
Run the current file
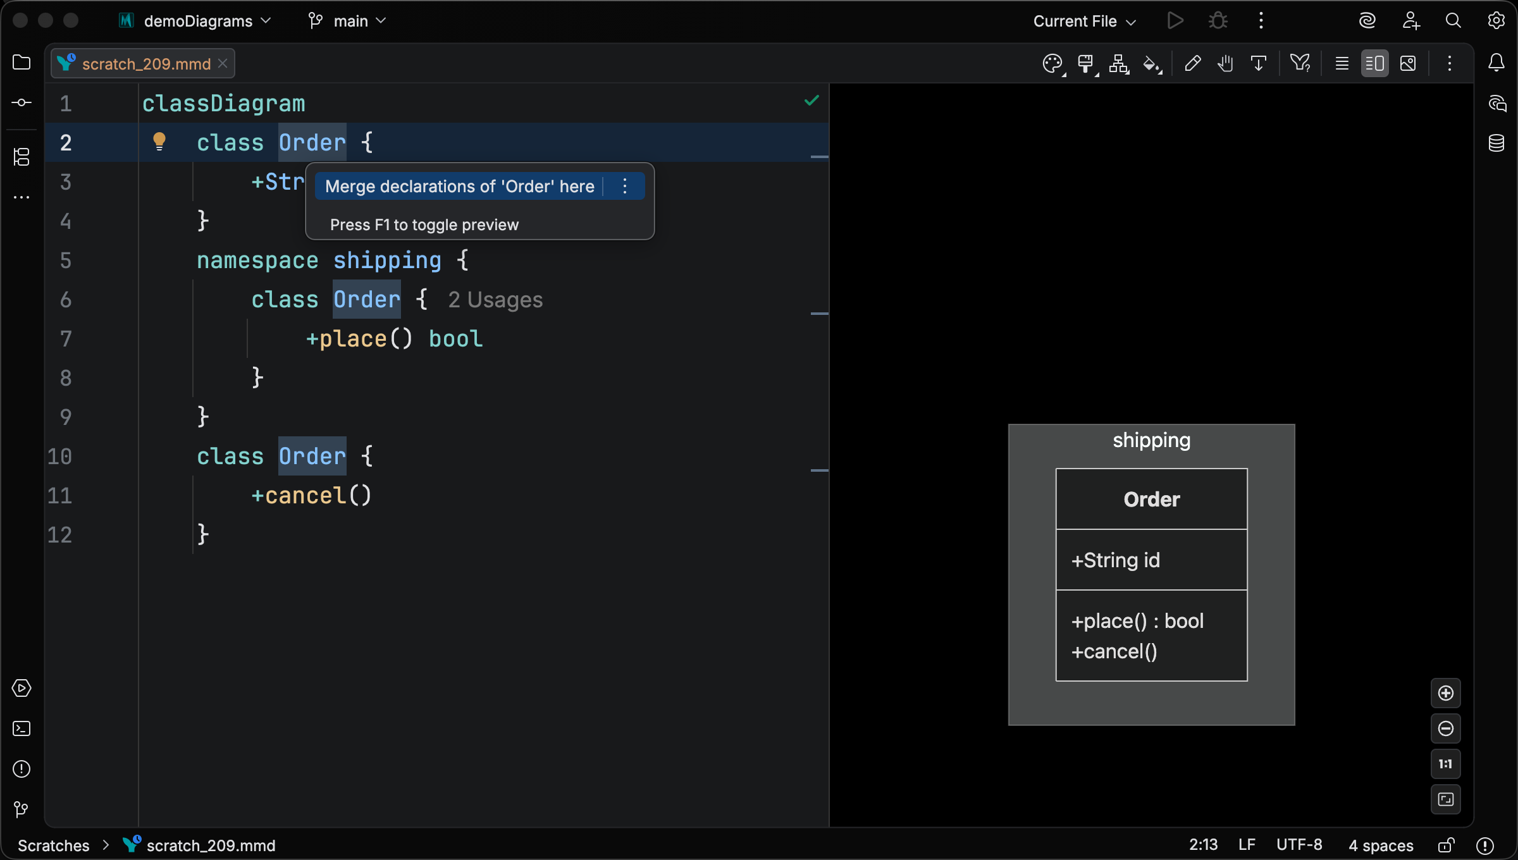coord(1175,21)
